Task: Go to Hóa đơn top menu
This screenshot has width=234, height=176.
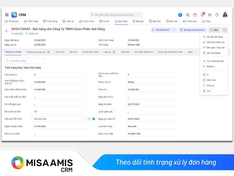Action: click(155, 21)
